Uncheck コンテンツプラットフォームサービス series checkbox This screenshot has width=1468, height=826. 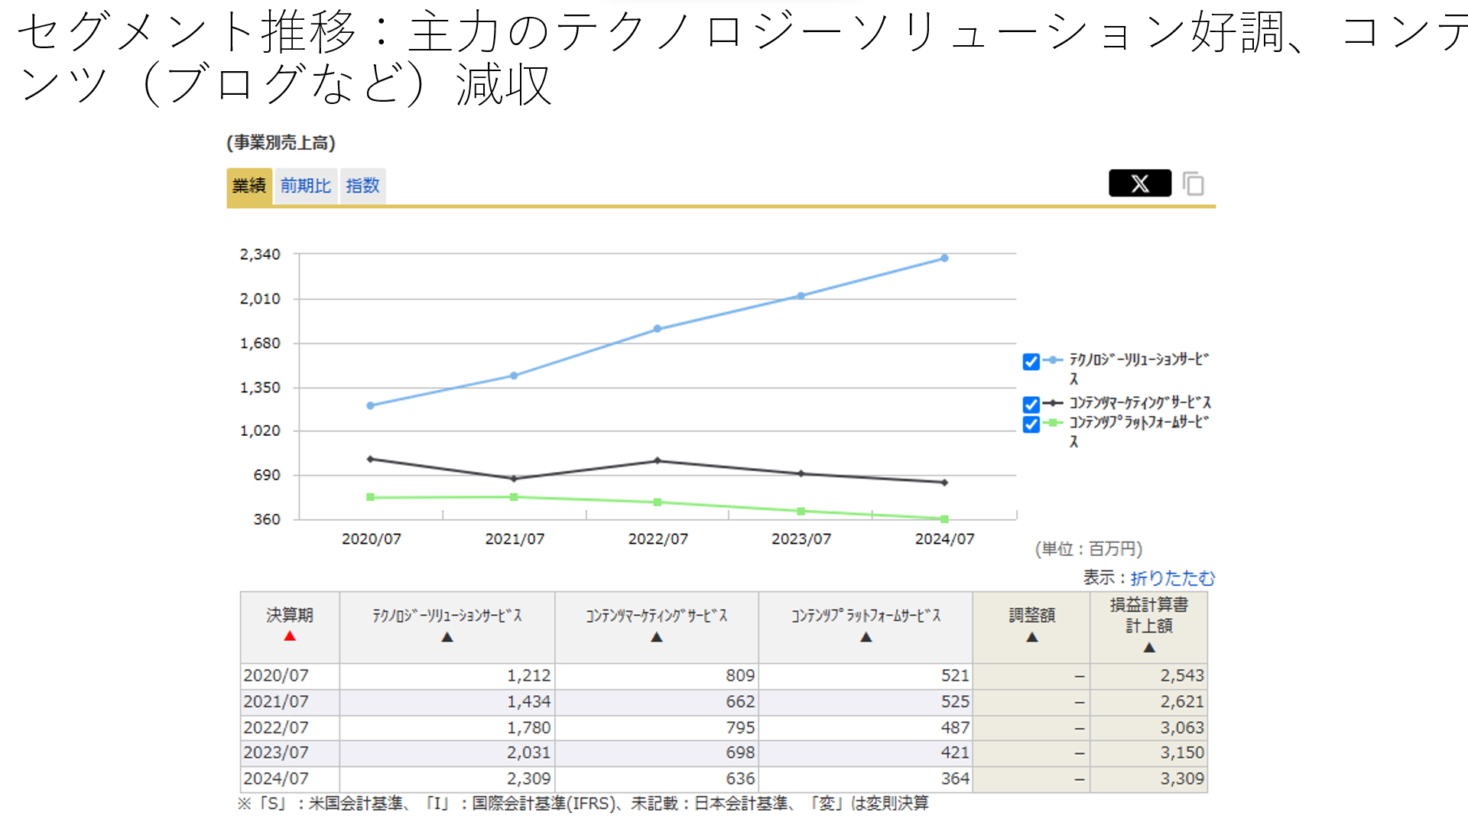1031,424
